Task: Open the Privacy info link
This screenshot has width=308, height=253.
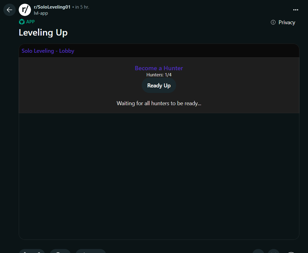Action: click(x=283, y=22)
